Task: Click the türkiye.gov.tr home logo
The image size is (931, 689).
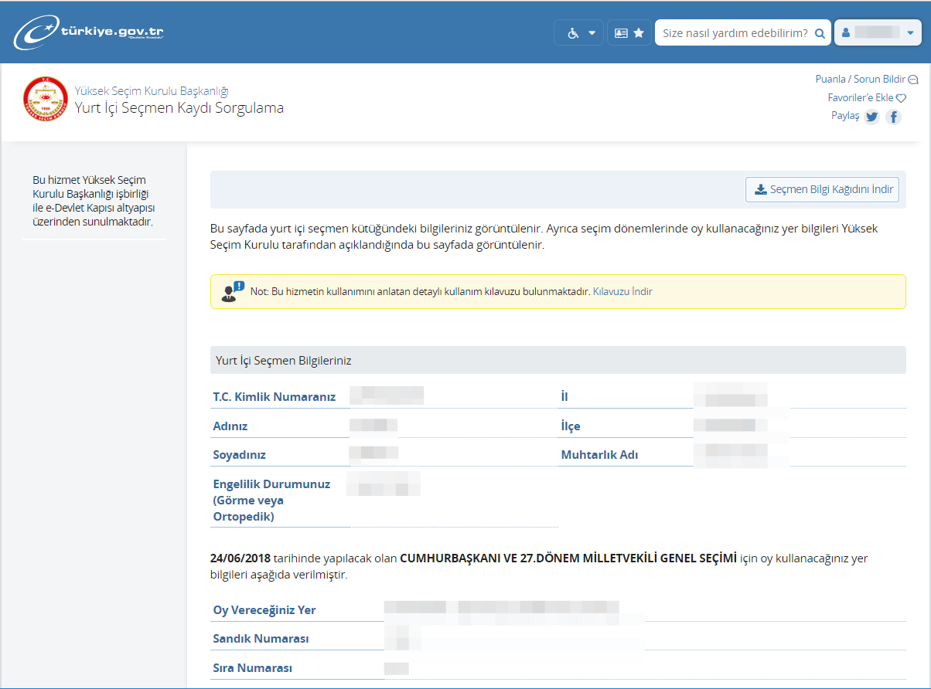Action: coord(88,33)
